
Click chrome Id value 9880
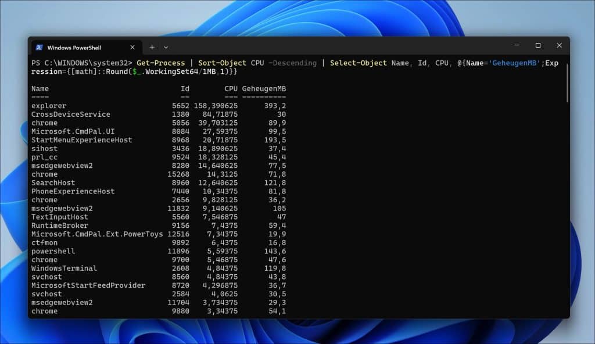click(x=181, y=311)
